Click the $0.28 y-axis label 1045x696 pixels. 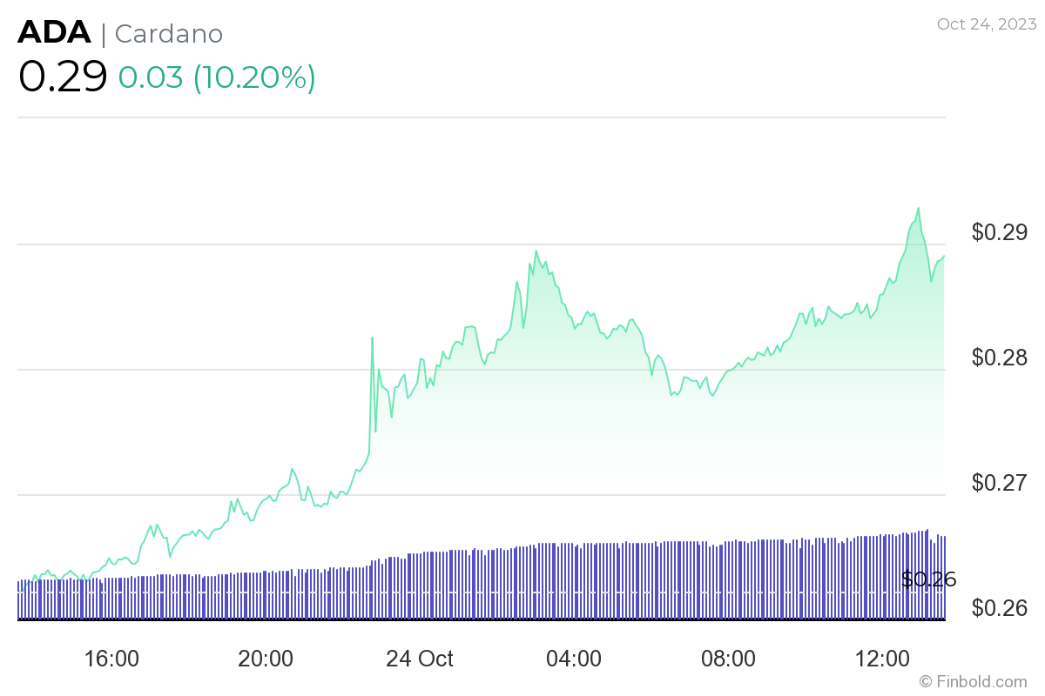pos(1000,358)
